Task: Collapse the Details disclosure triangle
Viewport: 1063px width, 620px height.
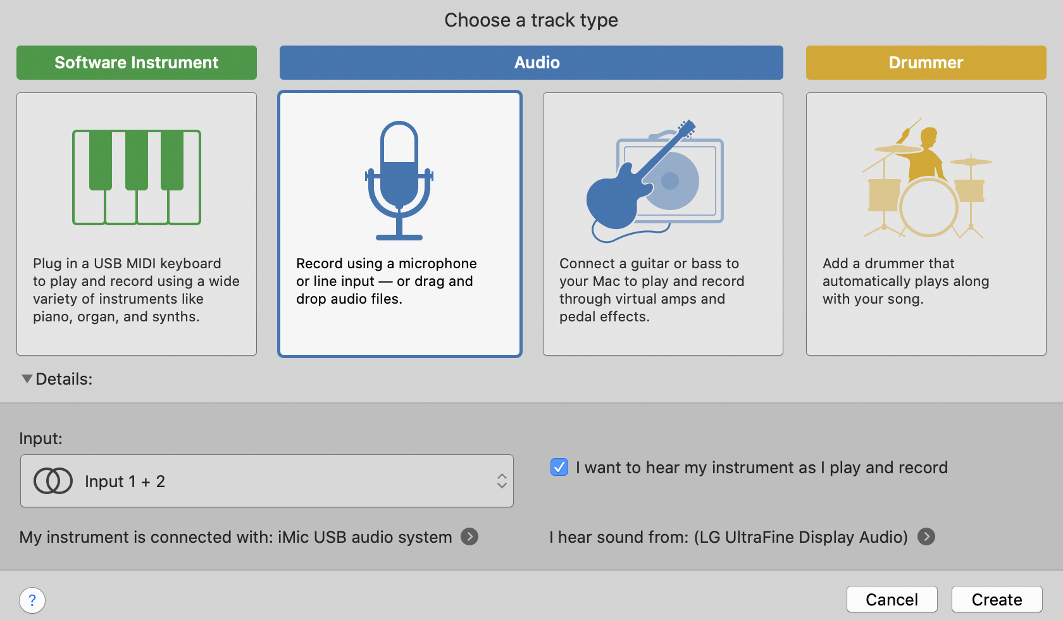Action: tap(27, 378)
